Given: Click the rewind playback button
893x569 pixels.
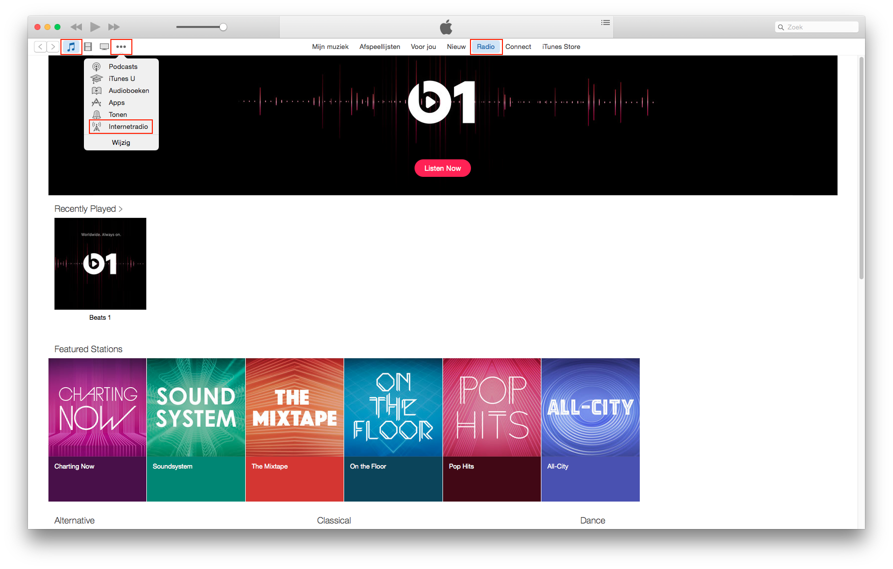Looking at the screenshot, I should tap(76, 27).
